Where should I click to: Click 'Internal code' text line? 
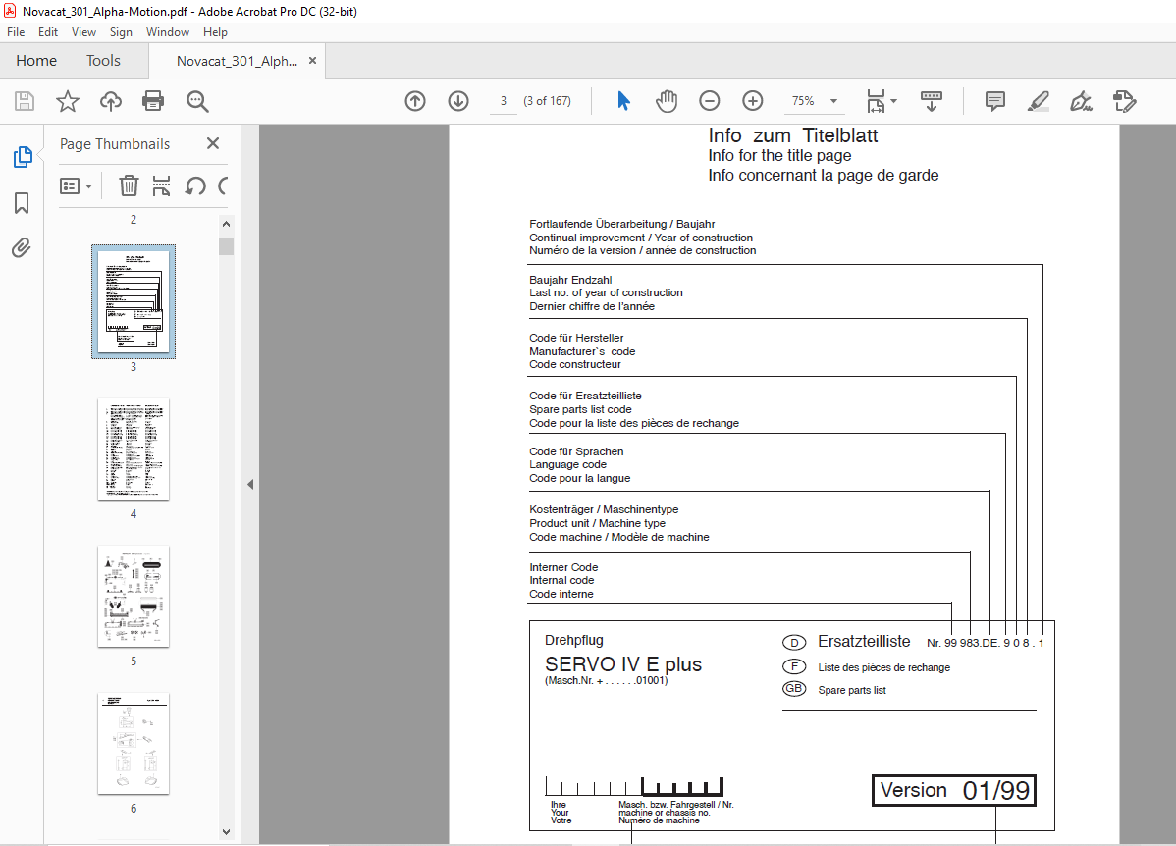click(x=561, y=580)
